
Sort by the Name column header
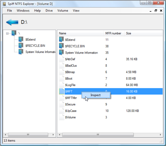[x=81, y=33]
